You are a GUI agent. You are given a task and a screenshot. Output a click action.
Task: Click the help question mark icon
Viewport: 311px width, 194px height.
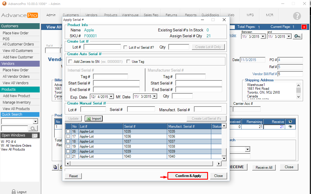pyautogui.click(x=297, y=16)
